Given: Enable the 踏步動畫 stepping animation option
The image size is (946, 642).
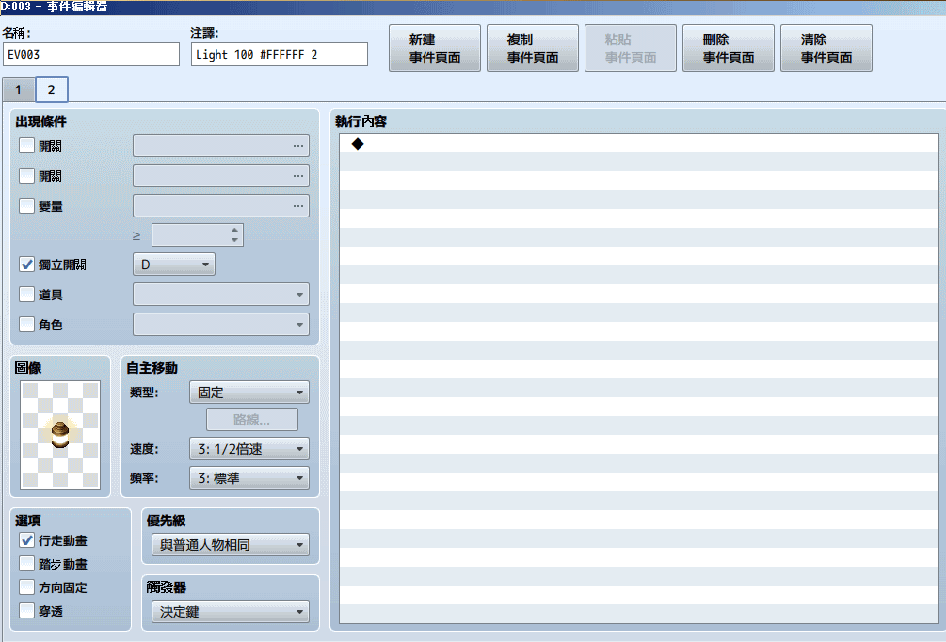Looking at the screenshot, I should pos(26,564).
